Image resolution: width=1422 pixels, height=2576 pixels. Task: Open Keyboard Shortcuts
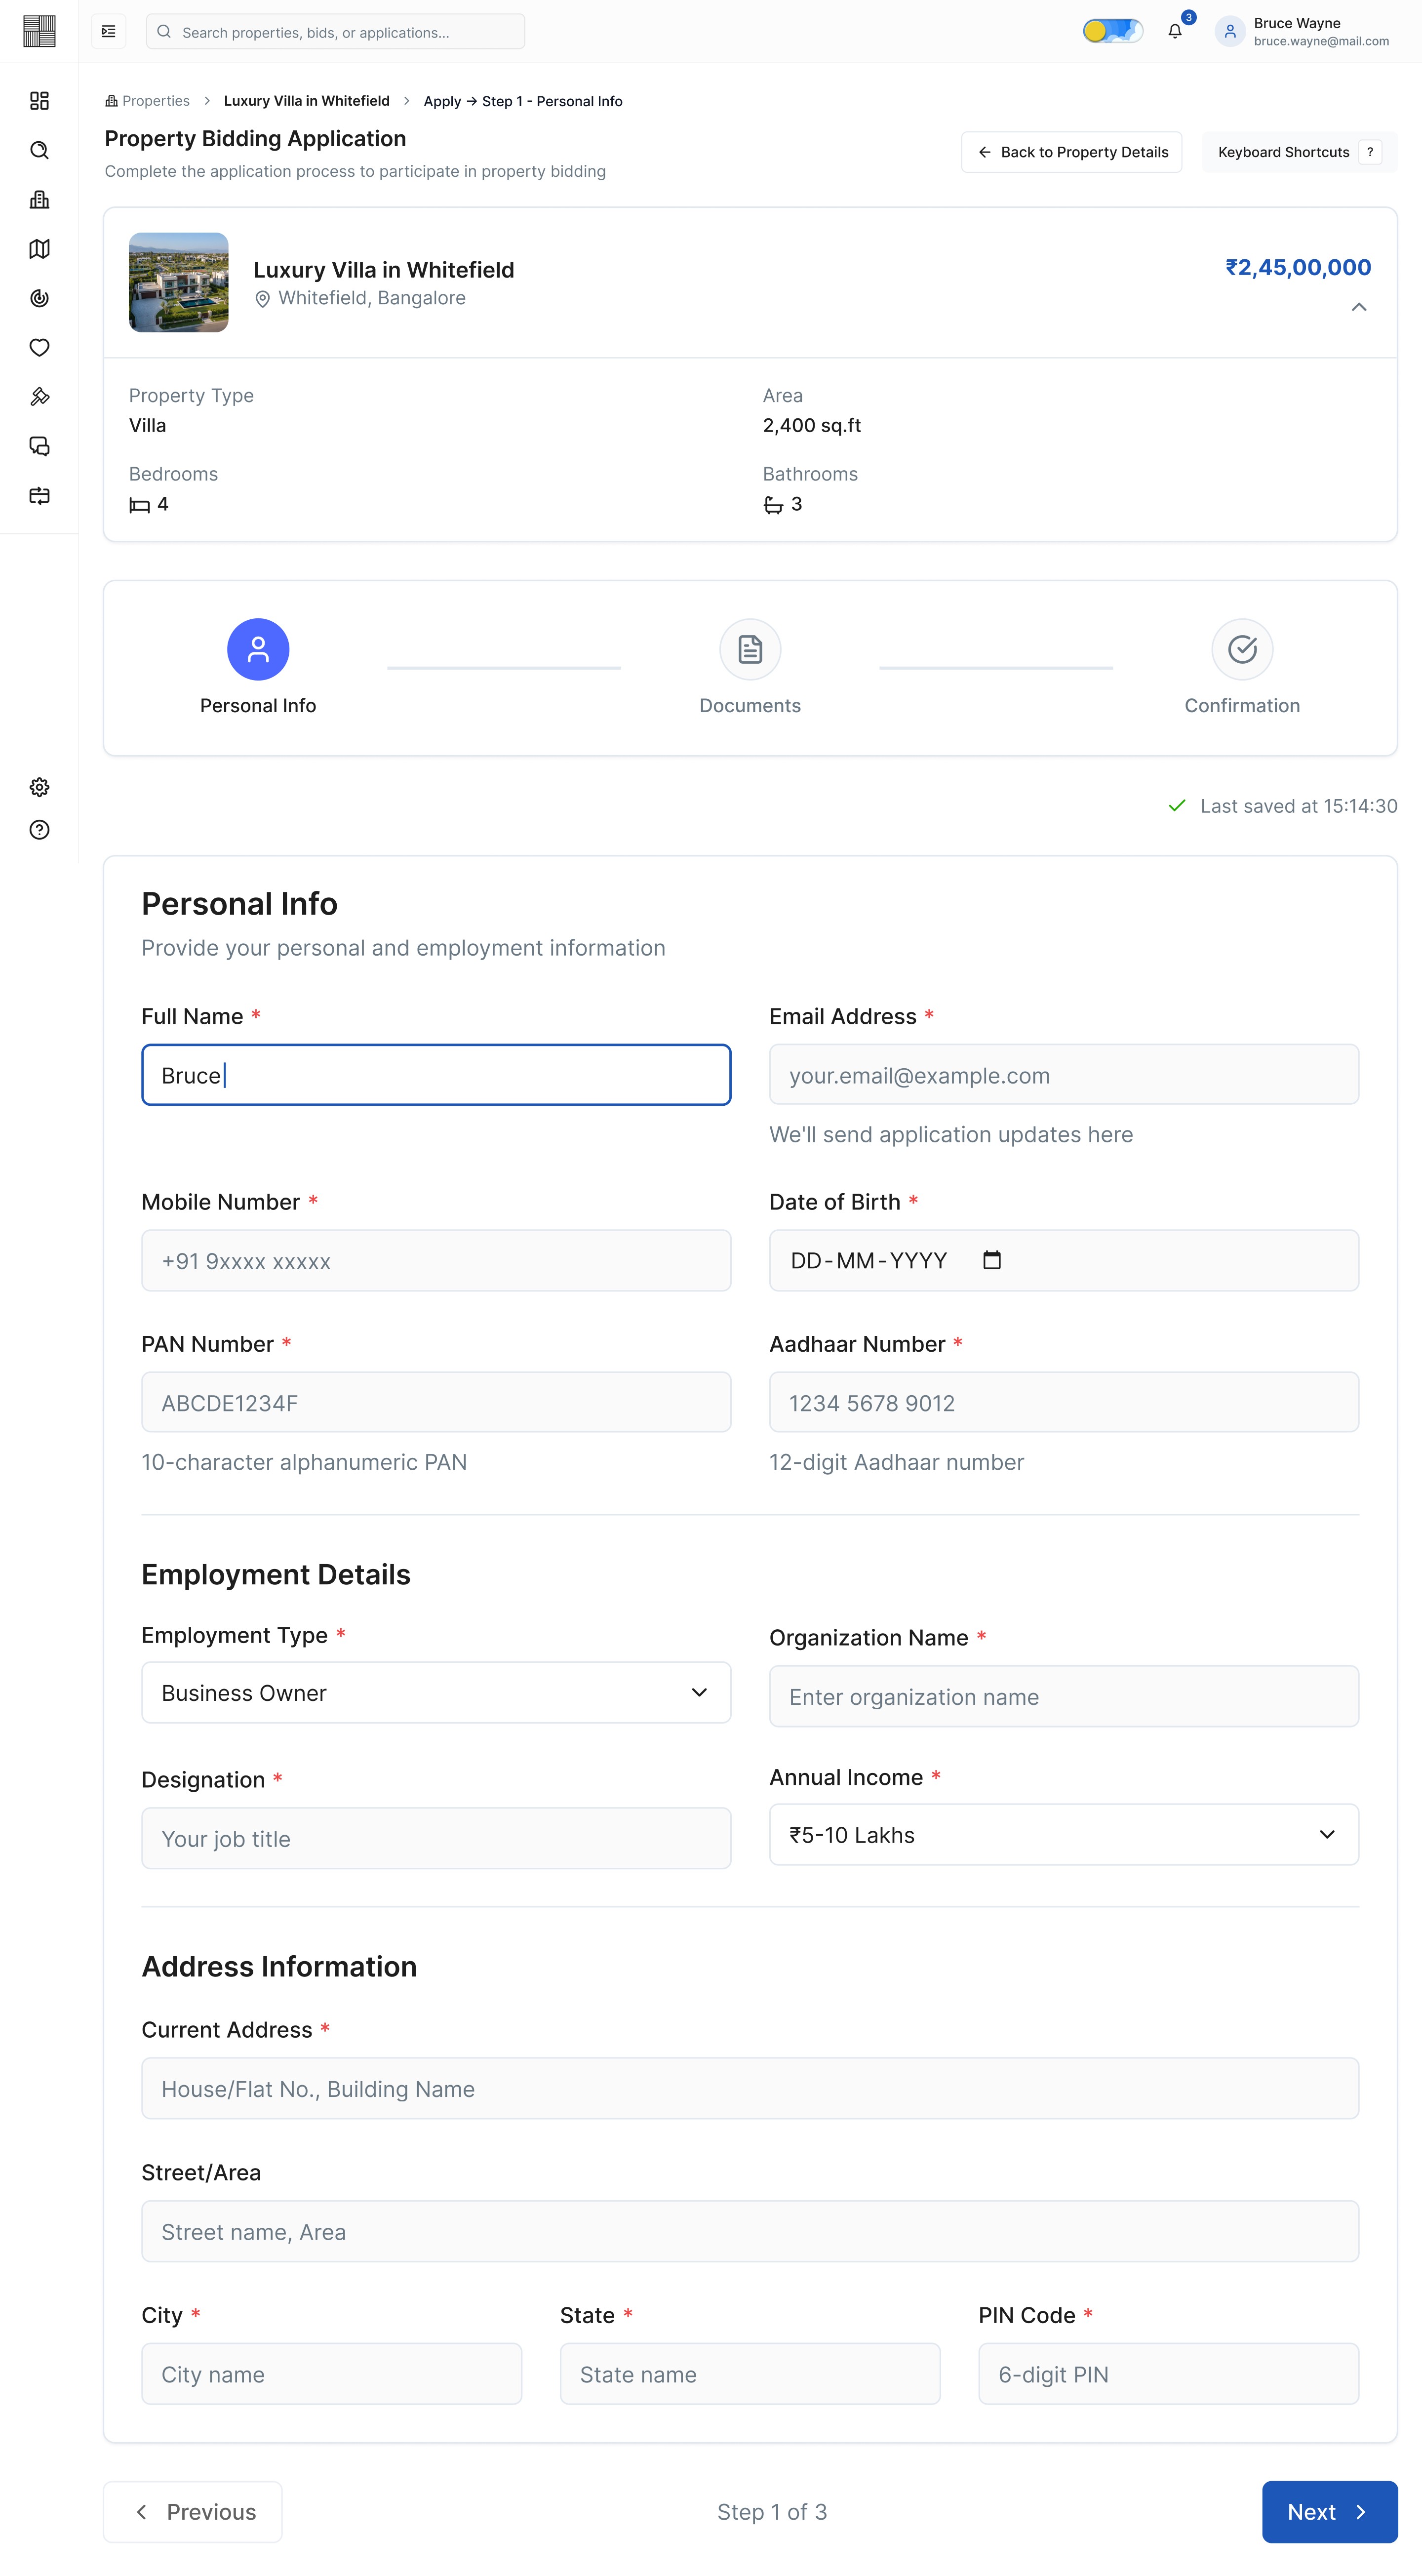click(x=1299, y=152)
